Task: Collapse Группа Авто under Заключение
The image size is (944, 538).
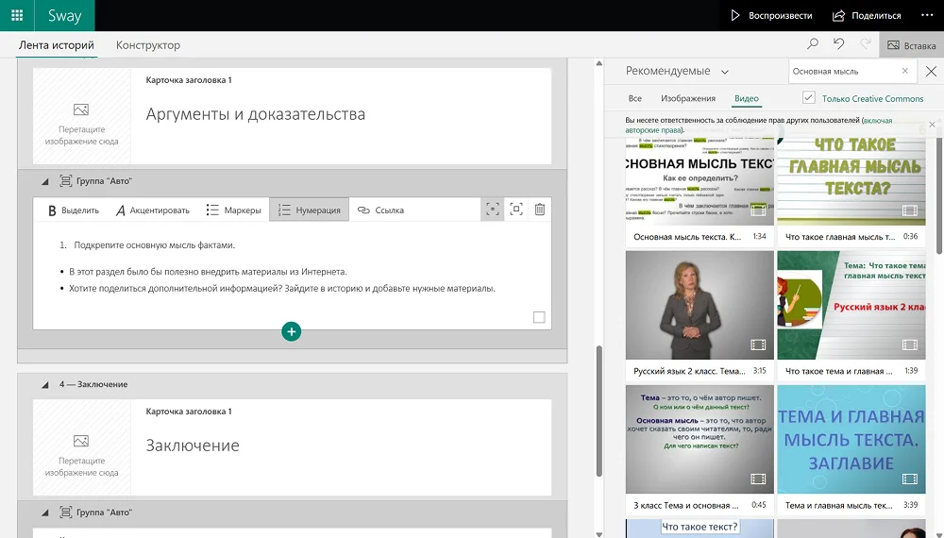Action: point(44,513)
